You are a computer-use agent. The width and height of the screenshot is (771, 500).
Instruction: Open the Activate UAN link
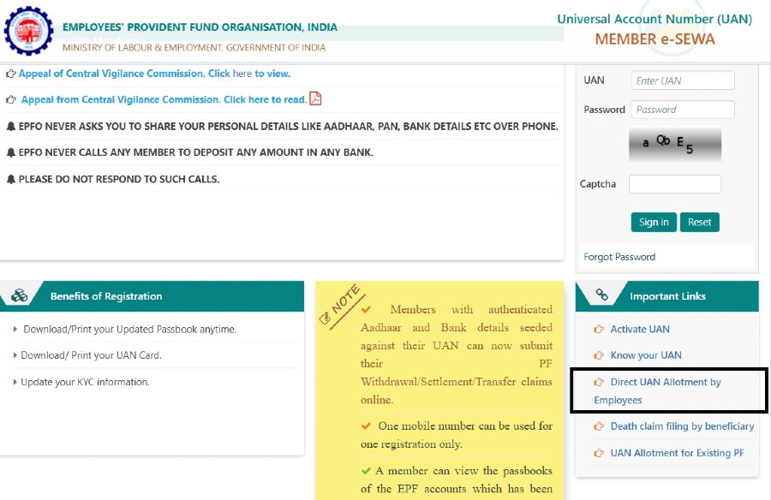[640, 330]
